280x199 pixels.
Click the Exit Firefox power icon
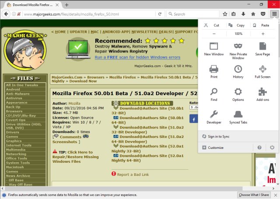[272, 148]
